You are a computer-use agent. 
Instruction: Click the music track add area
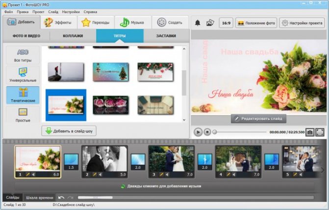164,186
